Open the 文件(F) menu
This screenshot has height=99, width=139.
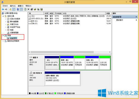point(5,6)
